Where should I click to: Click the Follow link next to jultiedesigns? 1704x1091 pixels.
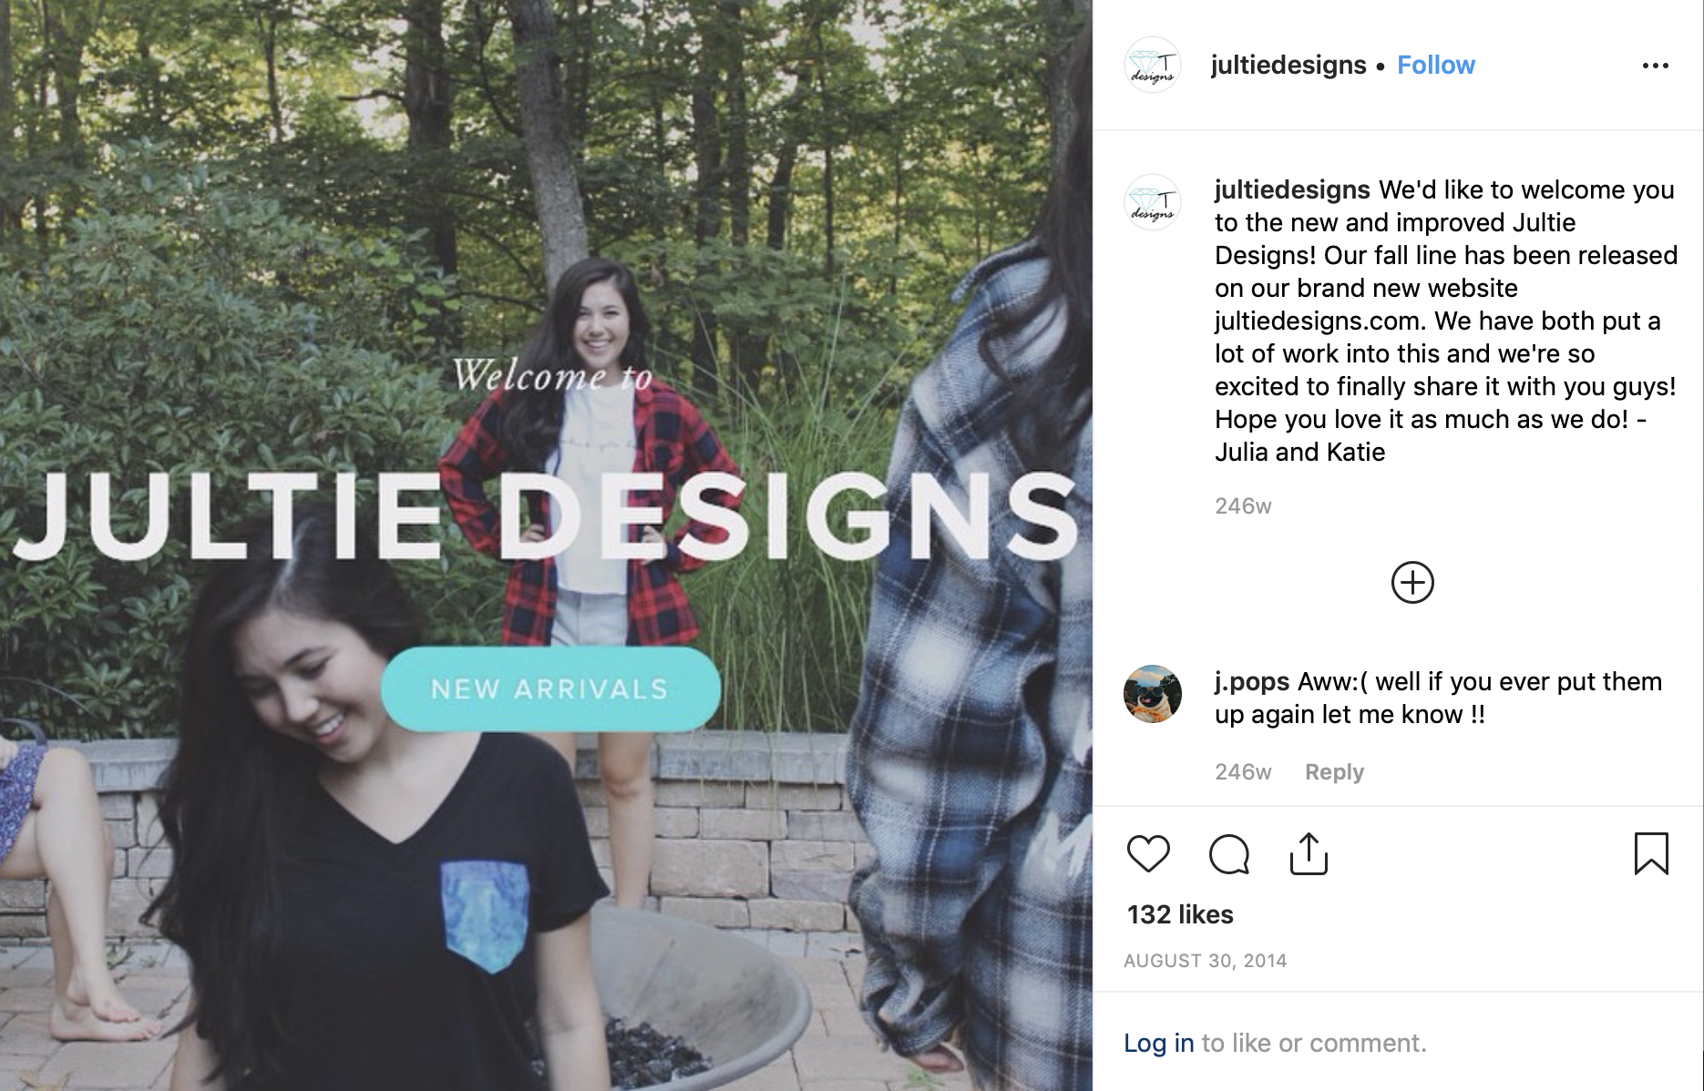pyautogui.click(x=1435, y=66)
